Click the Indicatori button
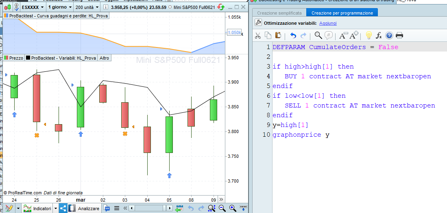Screen dimensions: 447x213 pyautogui.click(x=38, y=208)
